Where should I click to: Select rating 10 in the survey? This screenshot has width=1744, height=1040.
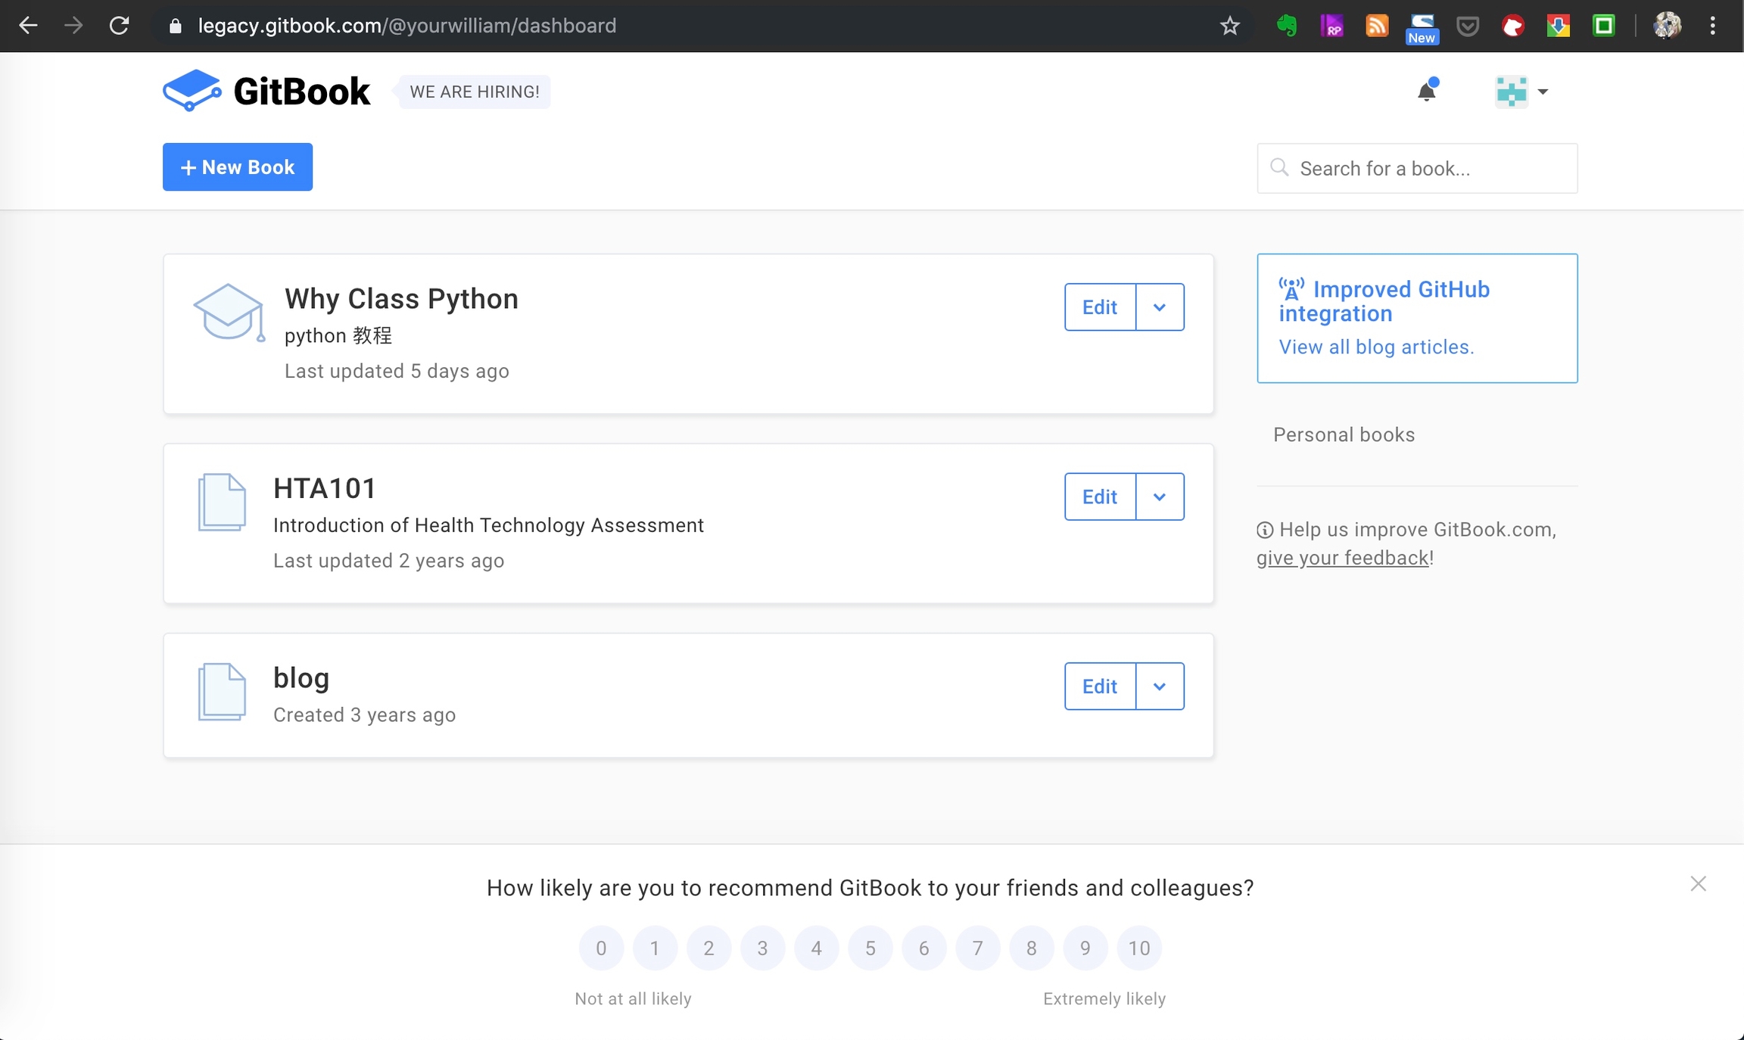pyautogui.click(x=1138, y=948)
